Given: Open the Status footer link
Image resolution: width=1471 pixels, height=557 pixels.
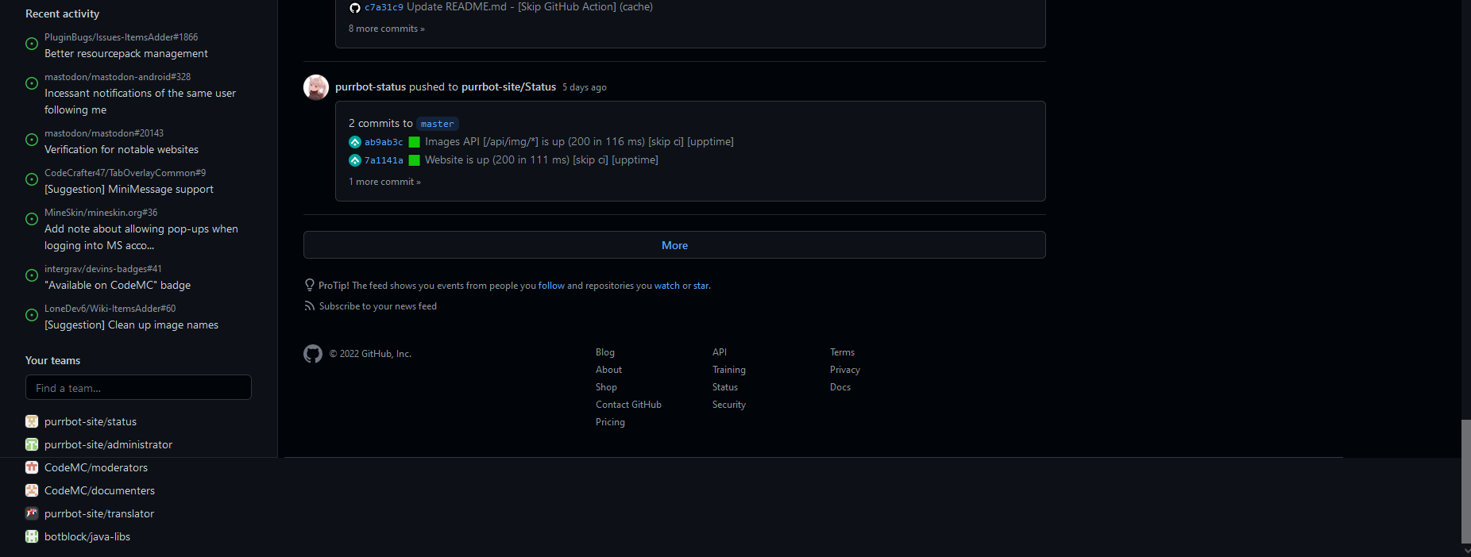Looking at the screenshot, I should pos(725,387).
